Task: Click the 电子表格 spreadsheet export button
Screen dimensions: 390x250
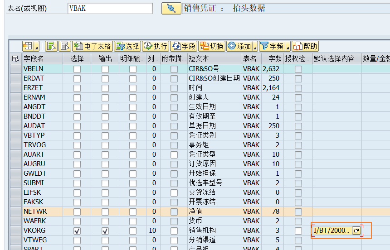Action: (x=93, y=46)
